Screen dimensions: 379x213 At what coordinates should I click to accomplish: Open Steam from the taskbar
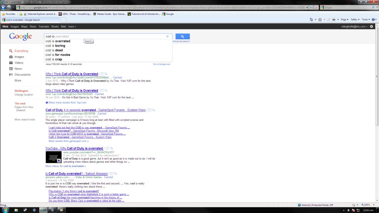[25, 210]
